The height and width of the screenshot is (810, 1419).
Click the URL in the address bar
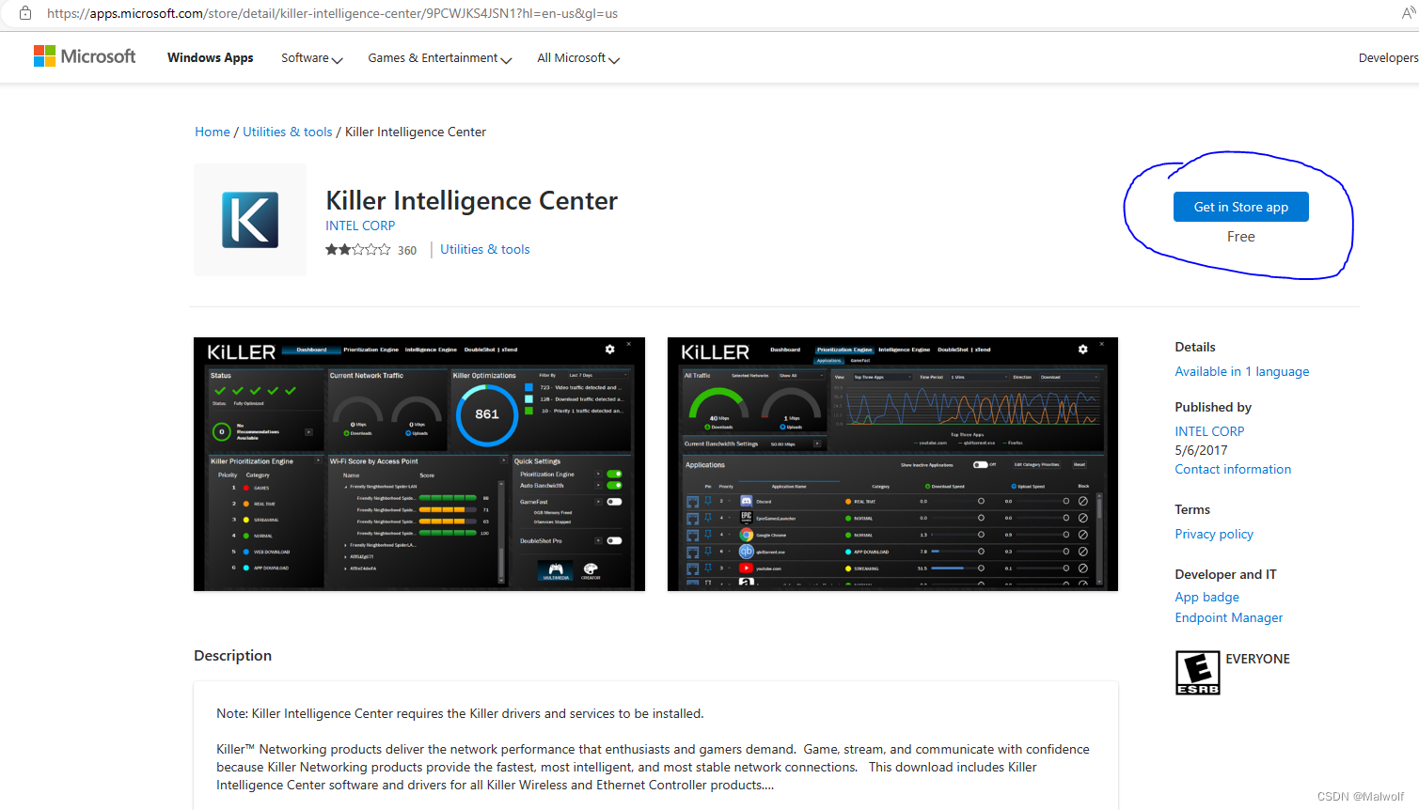tap(333, 14)
